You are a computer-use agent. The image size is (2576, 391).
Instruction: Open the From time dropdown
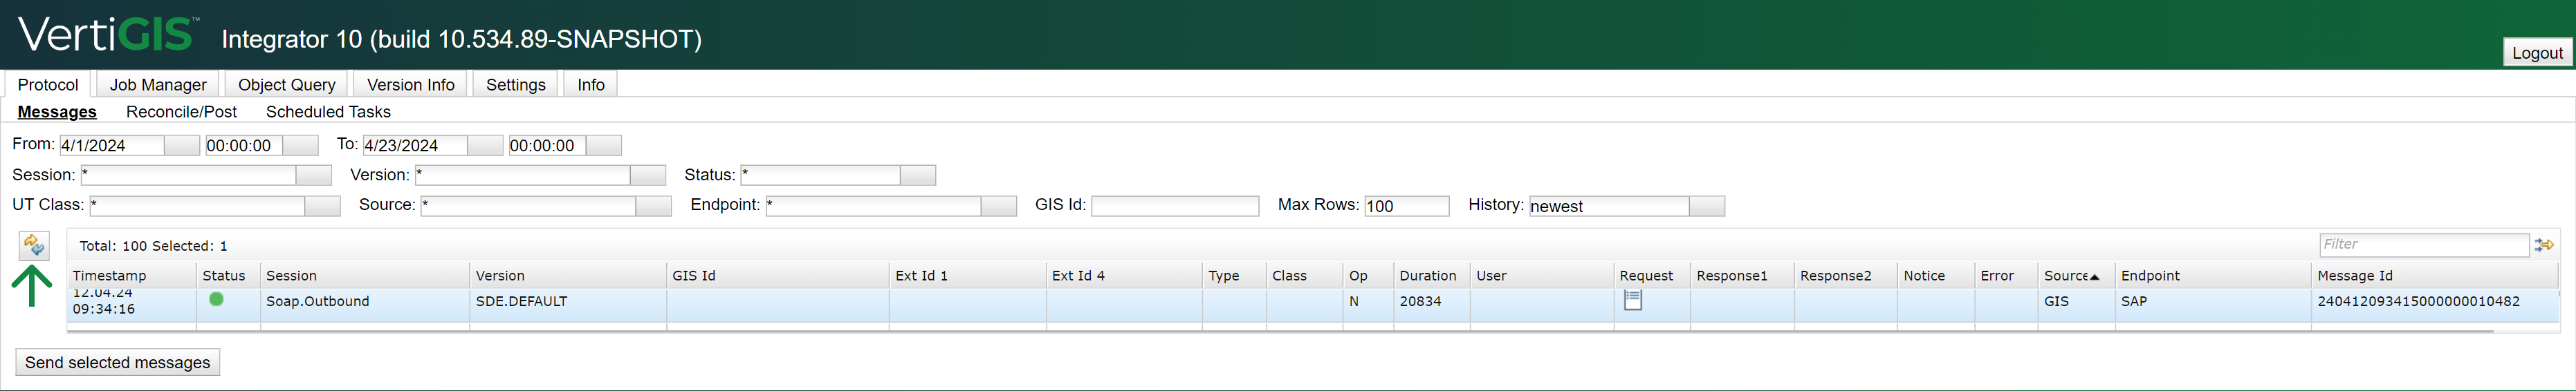click(x=300, y=146)
